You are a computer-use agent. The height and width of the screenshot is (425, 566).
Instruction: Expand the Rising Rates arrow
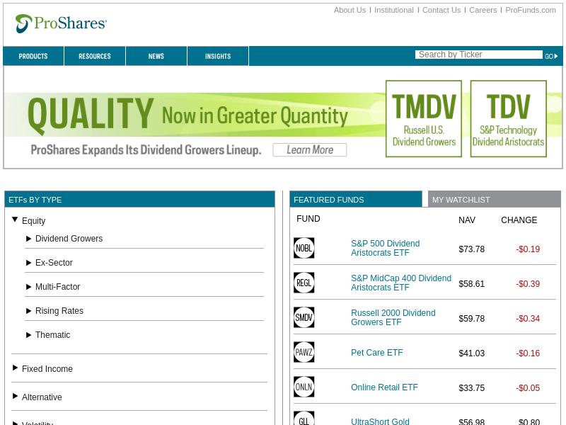[x=28, y=311]
